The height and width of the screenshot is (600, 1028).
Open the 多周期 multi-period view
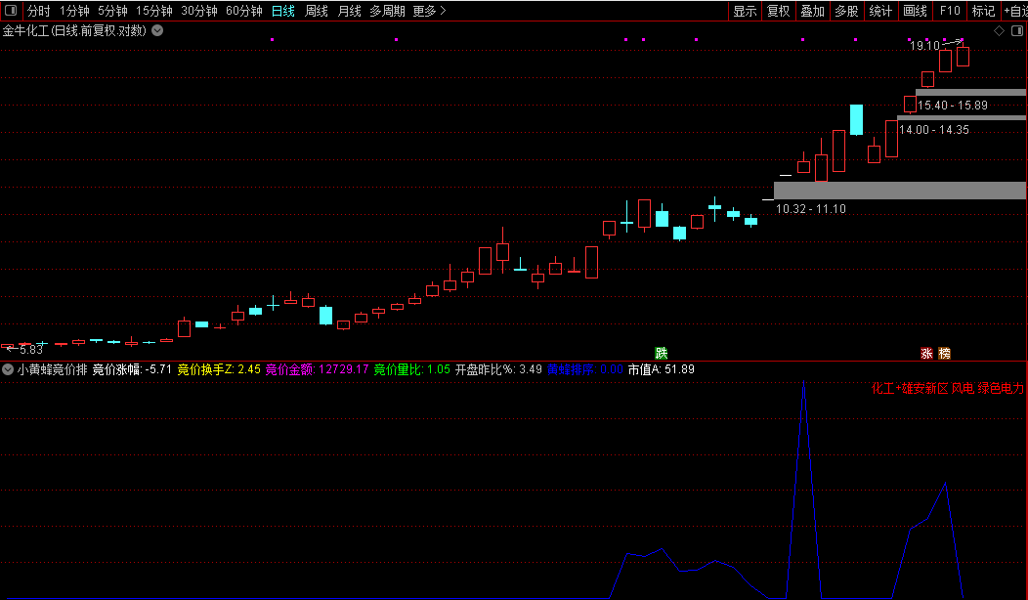click(387, 11)
